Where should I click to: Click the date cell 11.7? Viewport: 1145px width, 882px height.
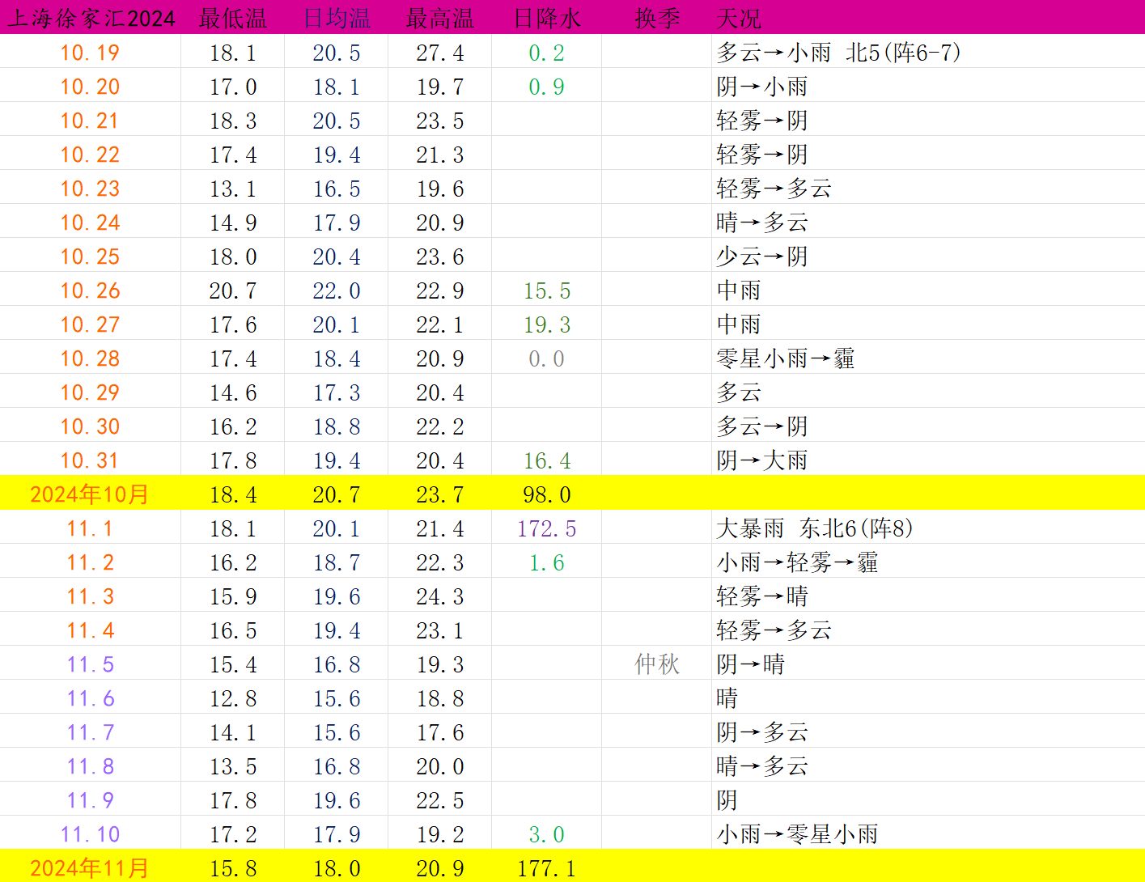[90, 732]
